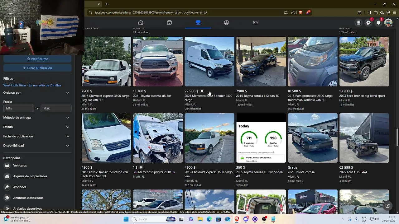Open a new browser tab
Viewport: 399px width, 224px height.
click(106, 4)
